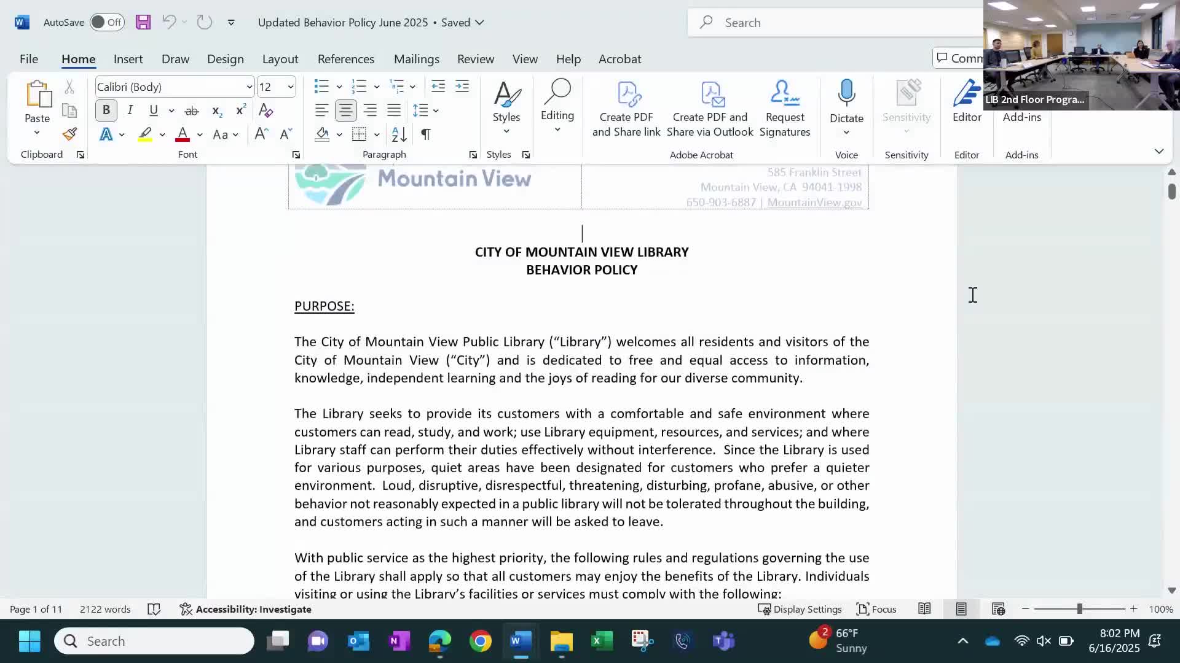Click the Sort A to Z icon

point(399,134)
